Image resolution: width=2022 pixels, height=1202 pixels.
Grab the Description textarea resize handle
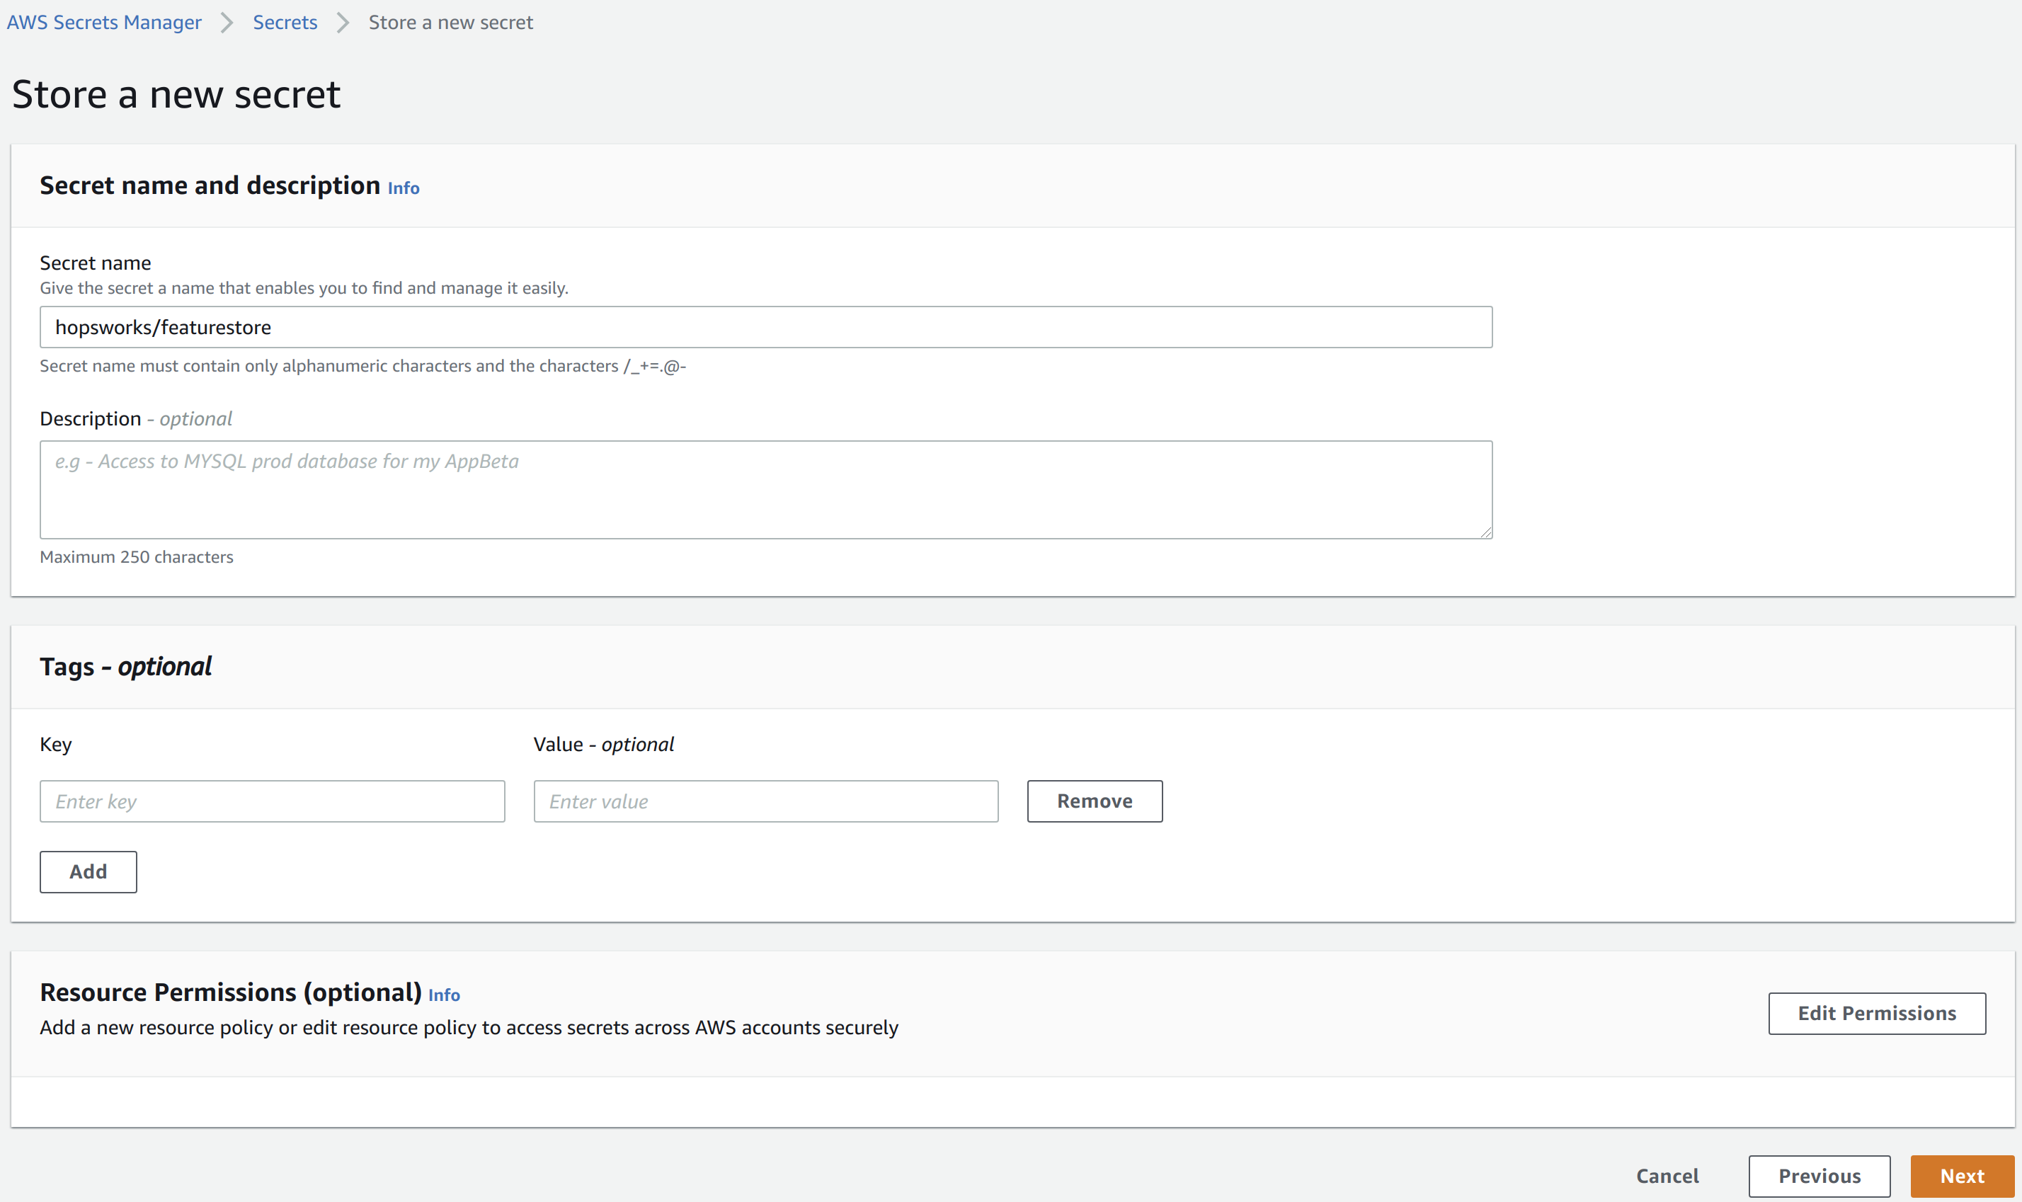[x=1486, y=532]
